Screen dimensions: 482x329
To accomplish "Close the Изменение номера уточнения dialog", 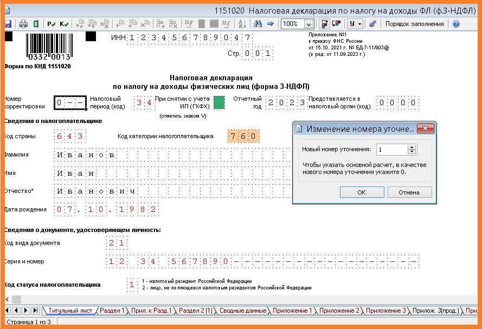I will [x=426, y=128].
